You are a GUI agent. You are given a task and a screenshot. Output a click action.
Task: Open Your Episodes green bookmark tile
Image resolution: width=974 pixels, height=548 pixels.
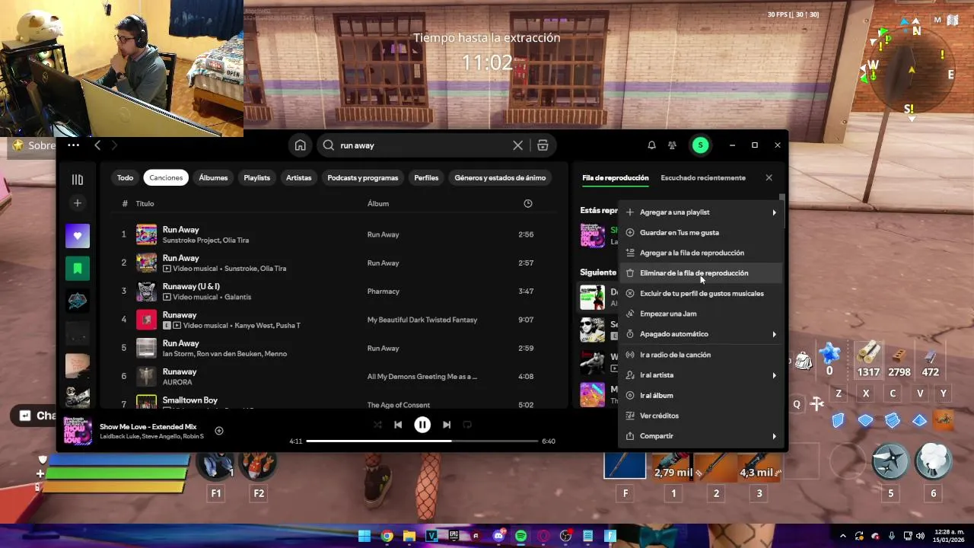(x=77, y=268)
